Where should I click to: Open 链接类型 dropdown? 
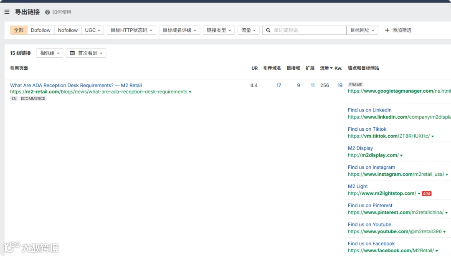[x=219, y=30]
